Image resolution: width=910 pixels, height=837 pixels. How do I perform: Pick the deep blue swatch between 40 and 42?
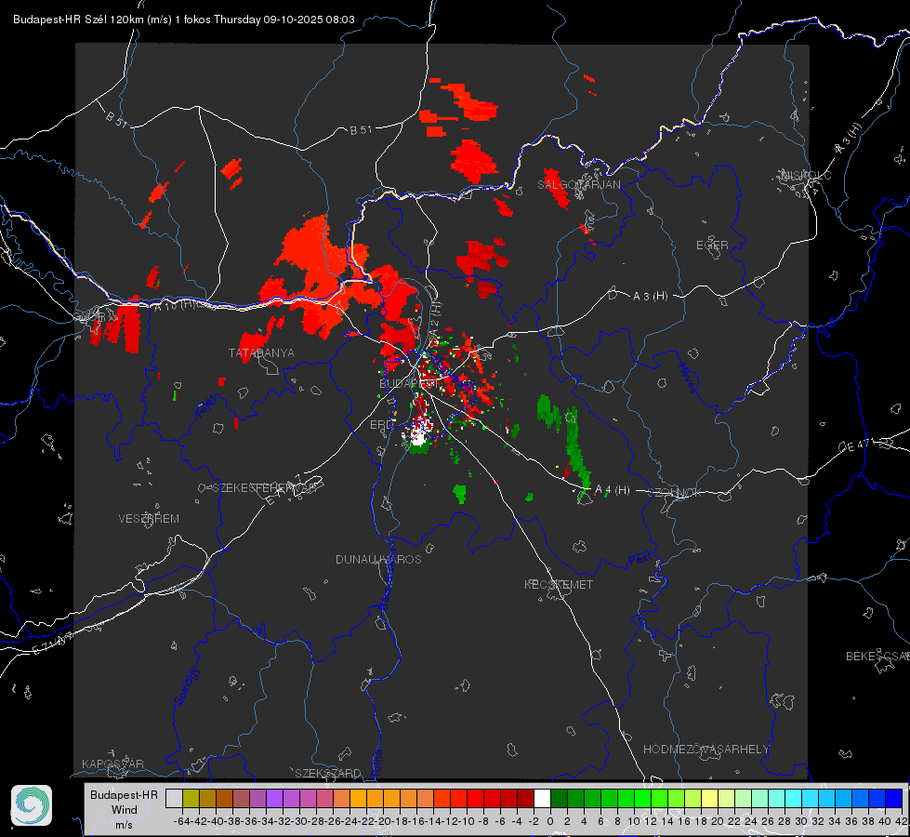894,799
